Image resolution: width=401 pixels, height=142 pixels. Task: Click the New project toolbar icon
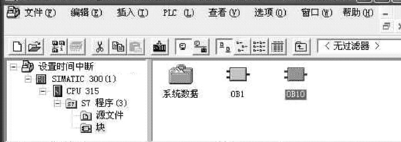[17, 47]
